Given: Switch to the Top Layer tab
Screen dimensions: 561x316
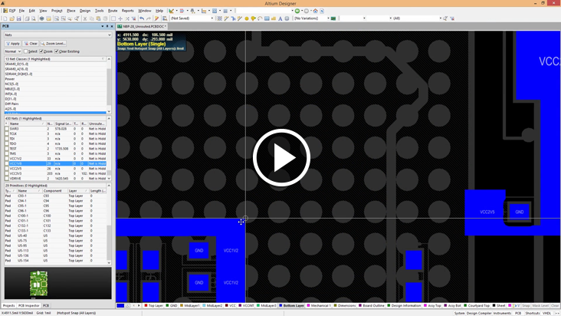Looking at the screenshot, I should (155, 305).
